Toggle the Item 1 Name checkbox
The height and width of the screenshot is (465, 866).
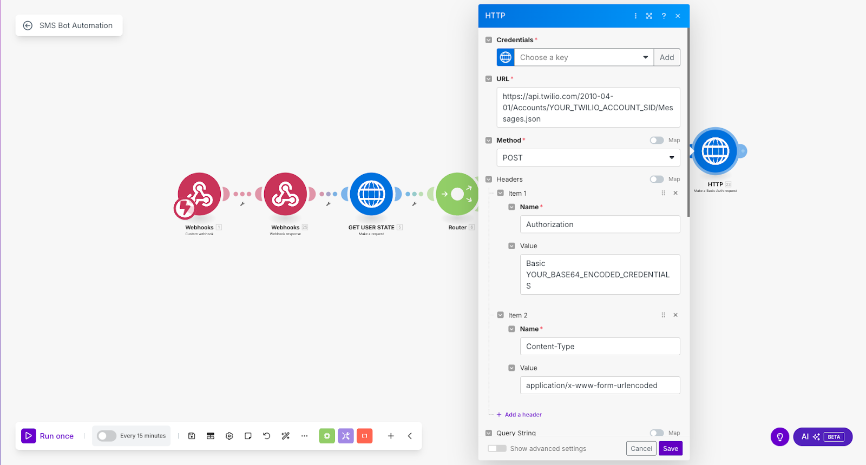(x=511, y=207)
